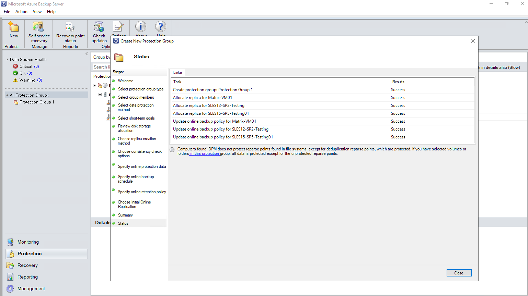Click 'Choose replica creation method' step
Viewport: 528px width, 296px height.
137,141
